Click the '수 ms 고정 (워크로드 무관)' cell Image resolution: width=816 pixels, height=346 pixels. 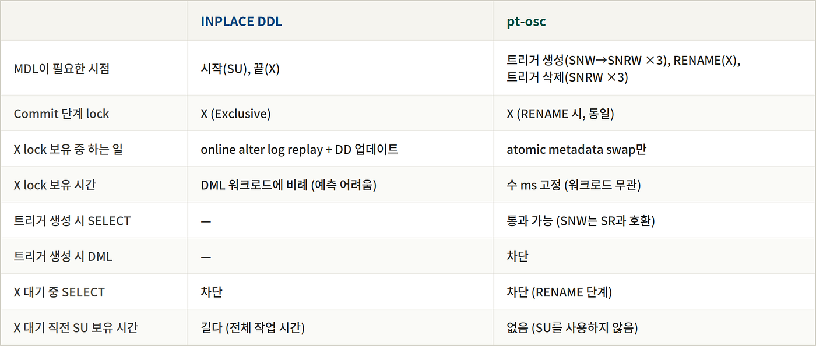(574, 185)
